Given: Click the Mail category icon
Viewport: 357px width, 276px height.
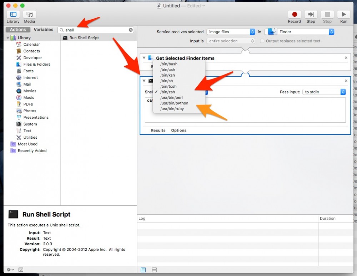Looking at the screenshot, I should click(x=19, y=84).
